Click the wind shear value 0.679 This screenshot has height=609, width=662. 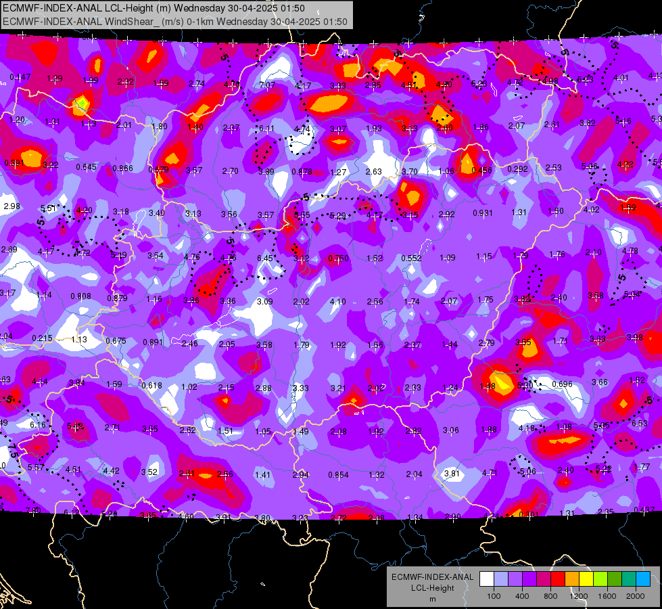158,170
